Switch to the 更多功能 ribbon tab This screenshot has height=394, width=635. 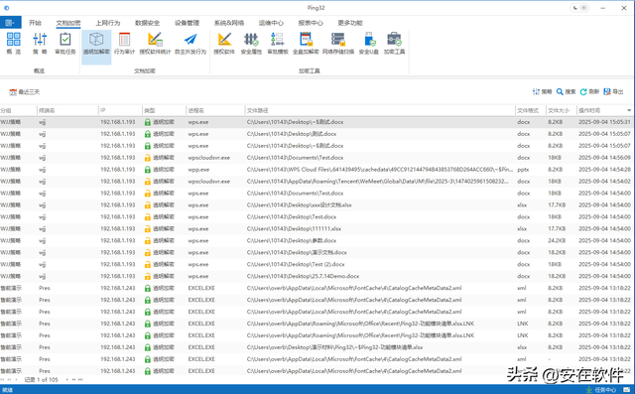click(x=350, y=23)
